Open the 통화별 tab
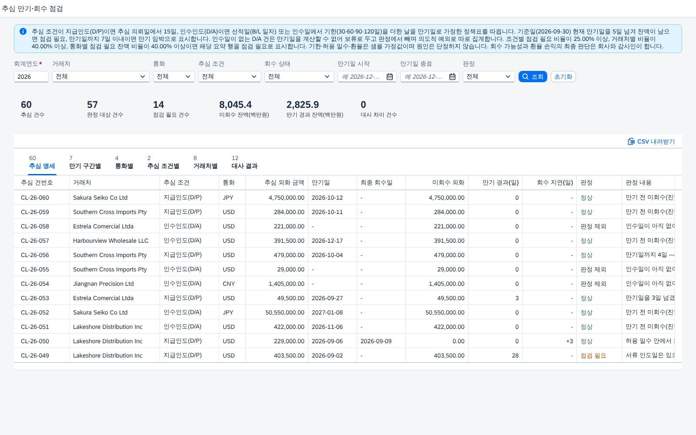The width and height of the screenshot is (696, 435). click(124, 162)
